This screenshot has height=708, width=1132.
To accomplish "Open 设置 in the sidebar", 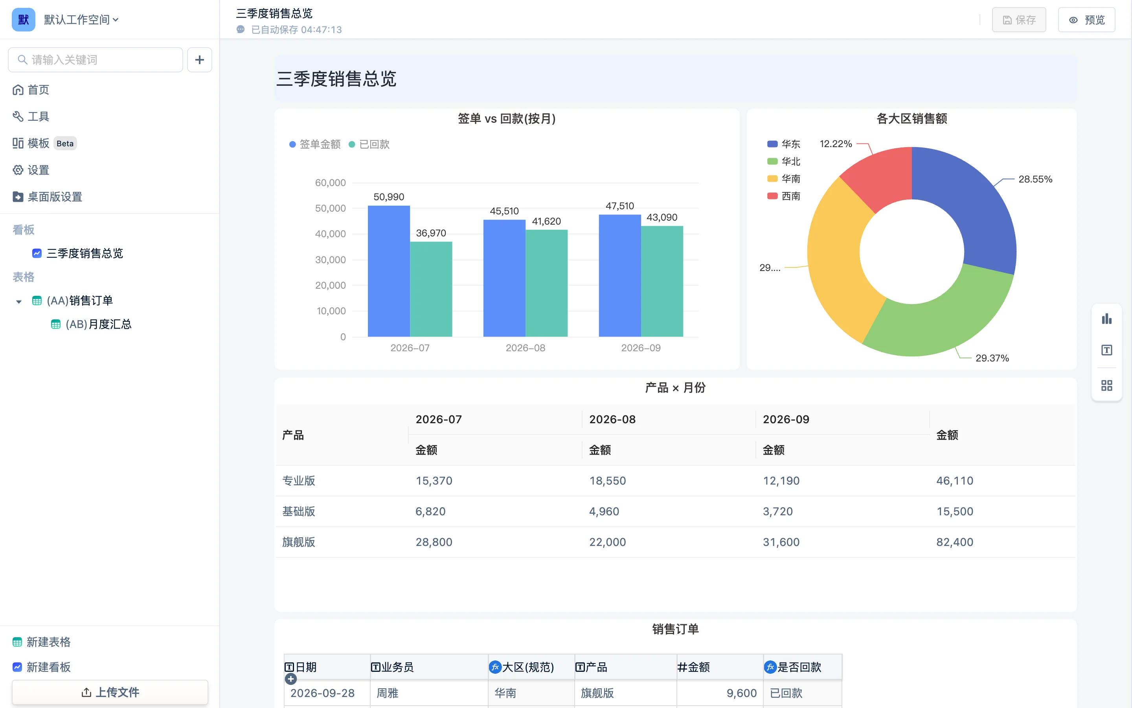I will point(31,170).
